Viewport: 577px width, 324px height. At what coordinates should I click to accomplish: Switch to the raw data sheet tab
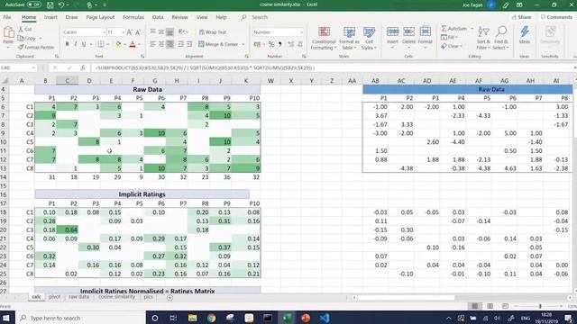(78, 297)
